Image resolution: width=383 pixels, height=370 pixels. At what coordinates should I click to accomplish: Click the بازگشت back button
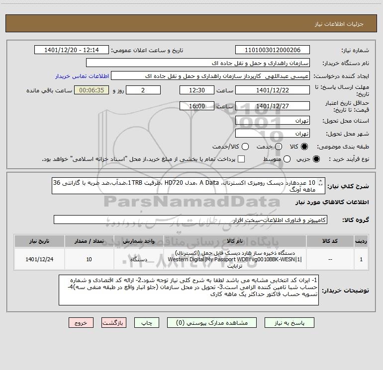coord(114,323)
